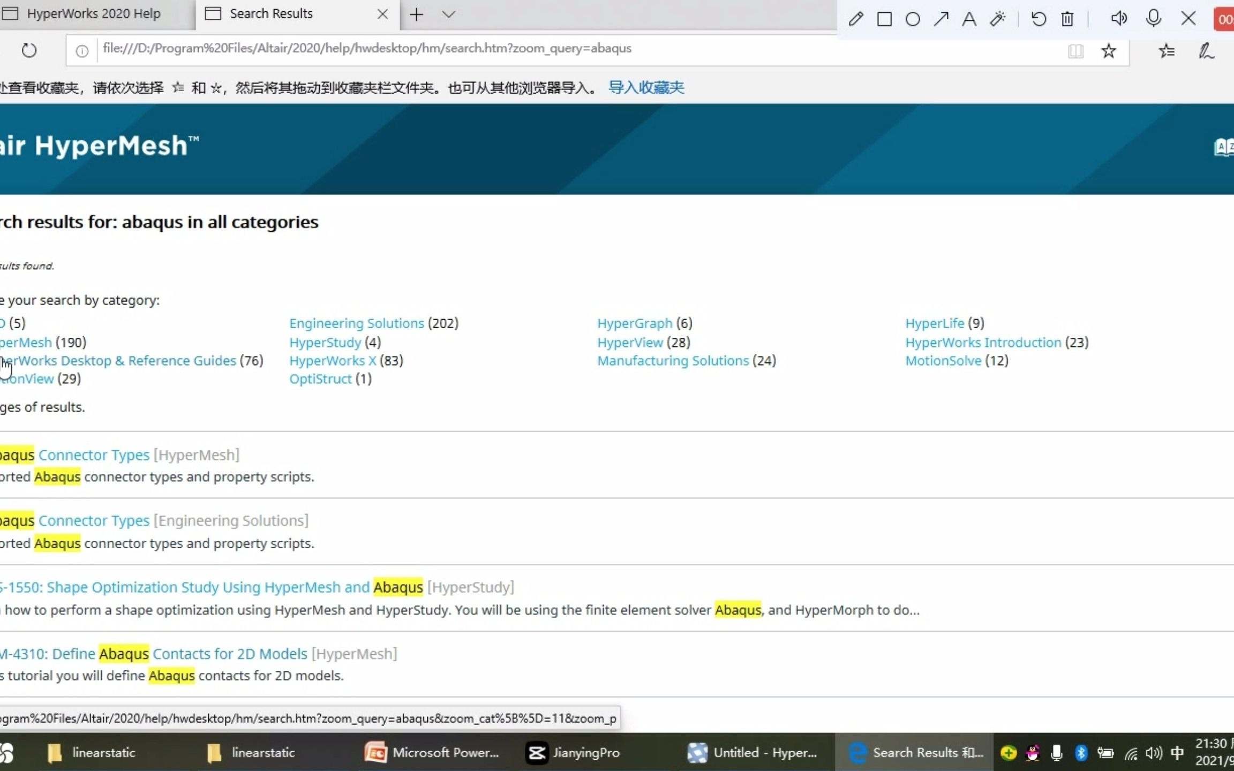
Task: Select the circle annotation tool
Action: tap(913, 19)
